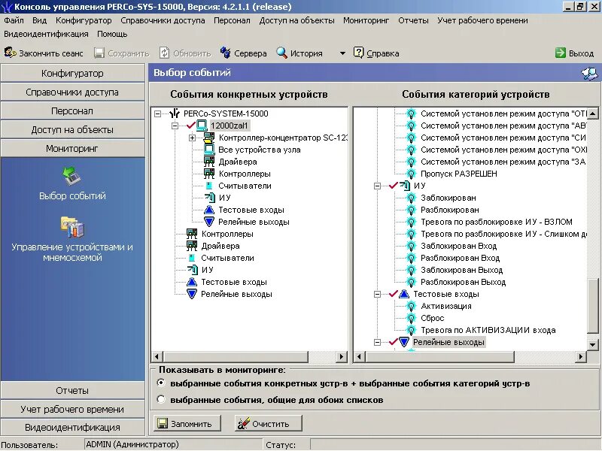Screen dimensions: 602x451
Task: Click scroll-down arrow of right tree
Action: tap(593, 344)
